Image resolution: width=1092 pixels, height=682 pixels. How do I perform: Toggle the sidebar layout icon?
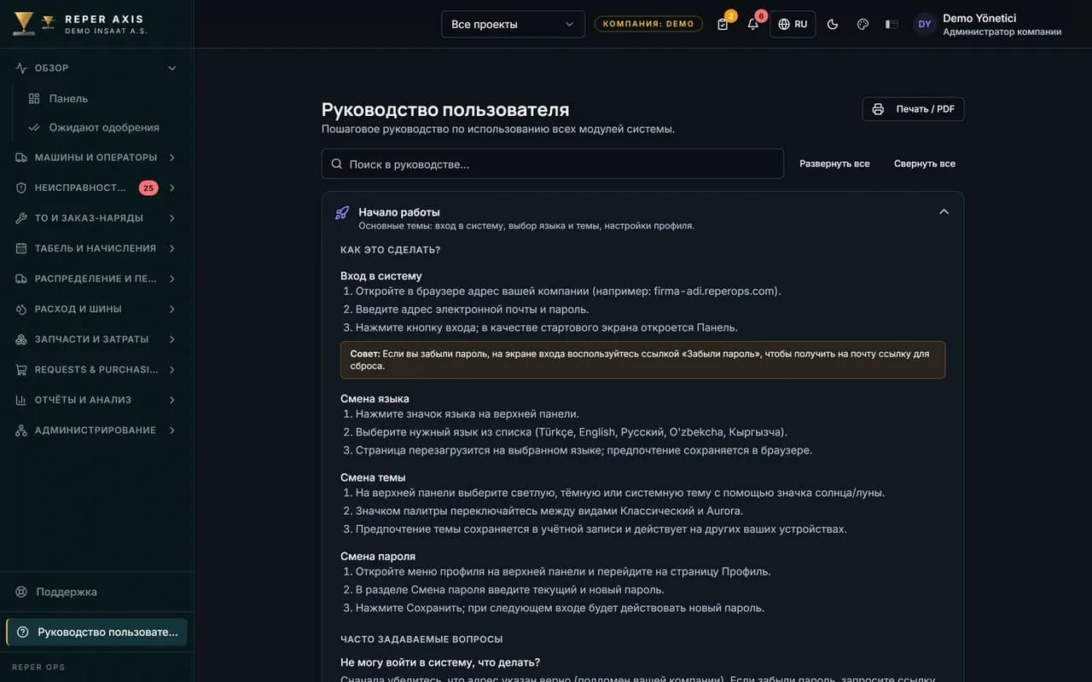click(x=892, y=24)
